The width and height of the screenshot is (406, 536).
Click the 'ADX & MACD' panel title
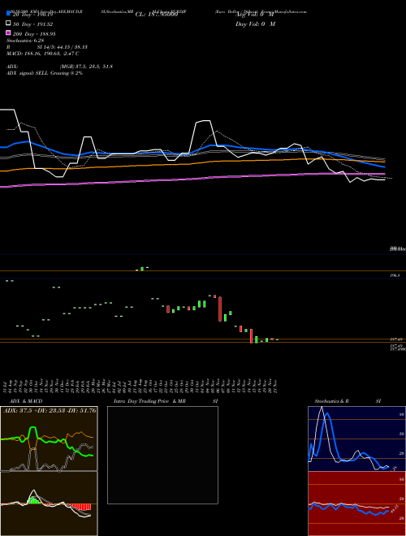(26, 401)
